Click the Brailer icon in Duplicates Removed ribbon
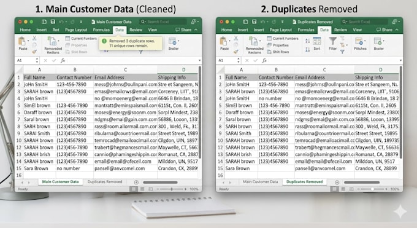 [378, 41]
